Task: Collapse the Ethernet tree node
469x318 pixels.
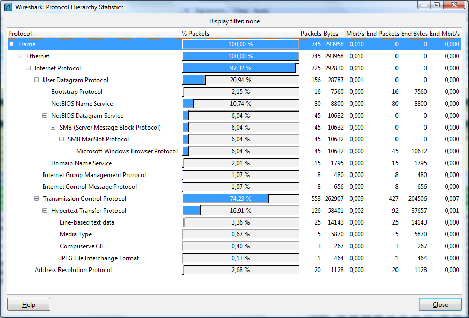Action: coord(20,56)
